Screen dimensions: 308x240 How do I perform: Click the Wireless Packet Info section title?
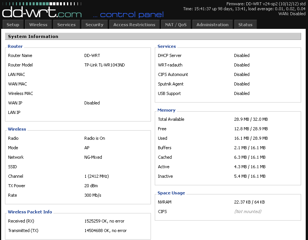(30, 212)
